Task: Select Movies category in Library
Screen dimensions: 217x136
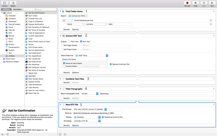Action: [11, 36]
